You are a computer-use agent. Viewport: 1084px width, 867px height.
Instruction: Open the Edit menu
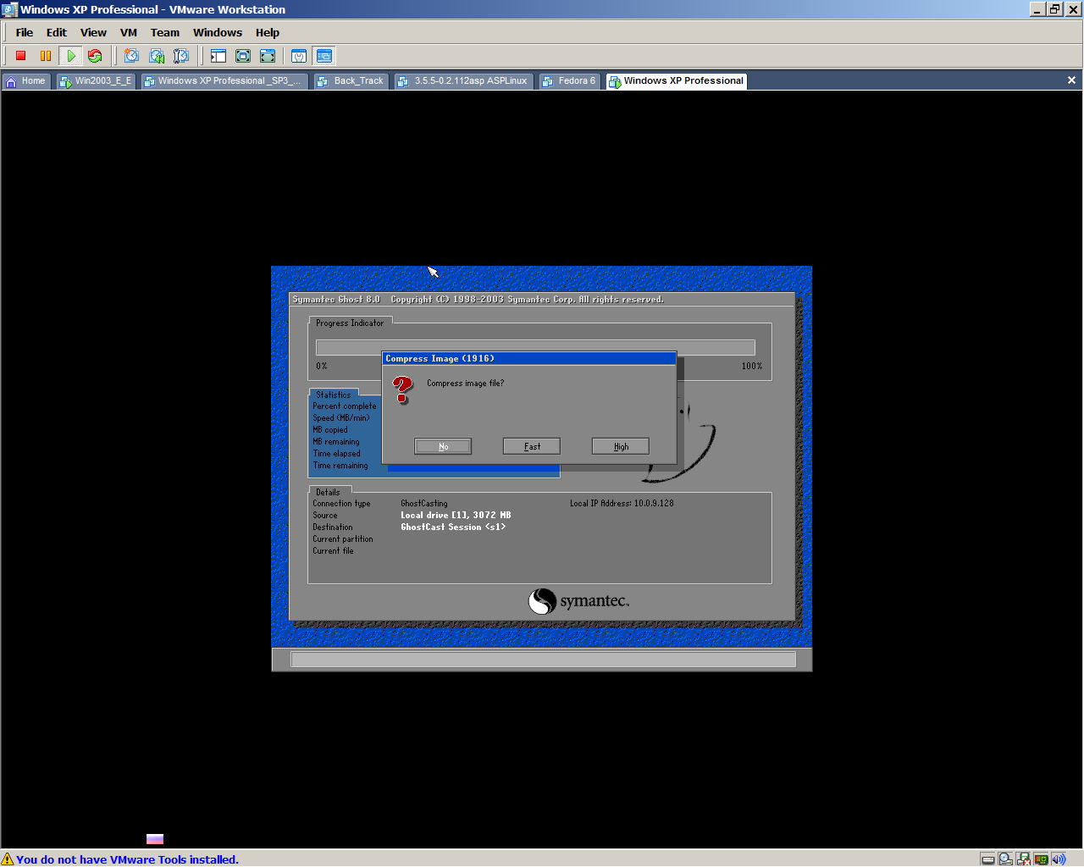pyautogui.click(x=57, y=32)
